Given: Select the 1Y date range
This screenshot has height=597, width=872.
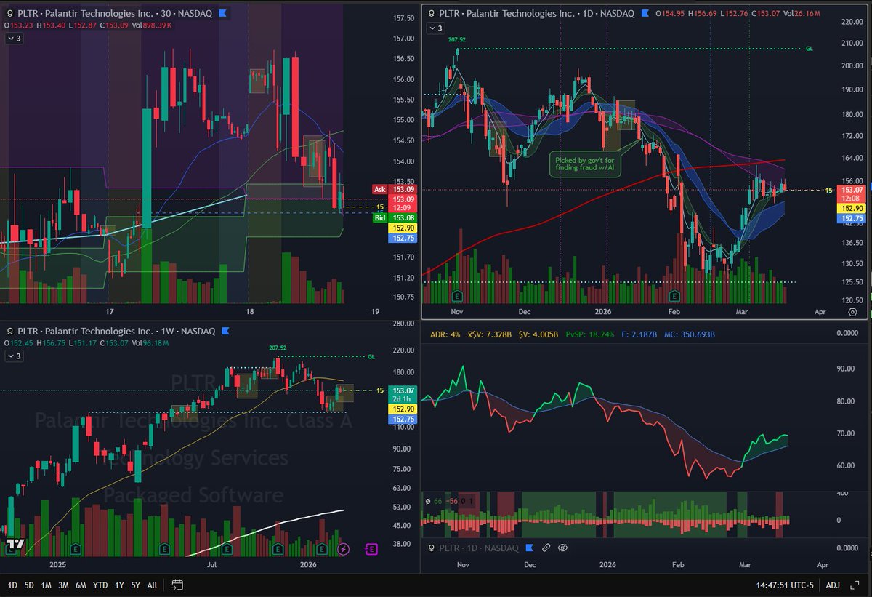Looking at the screenshot, I should [118, 585].
